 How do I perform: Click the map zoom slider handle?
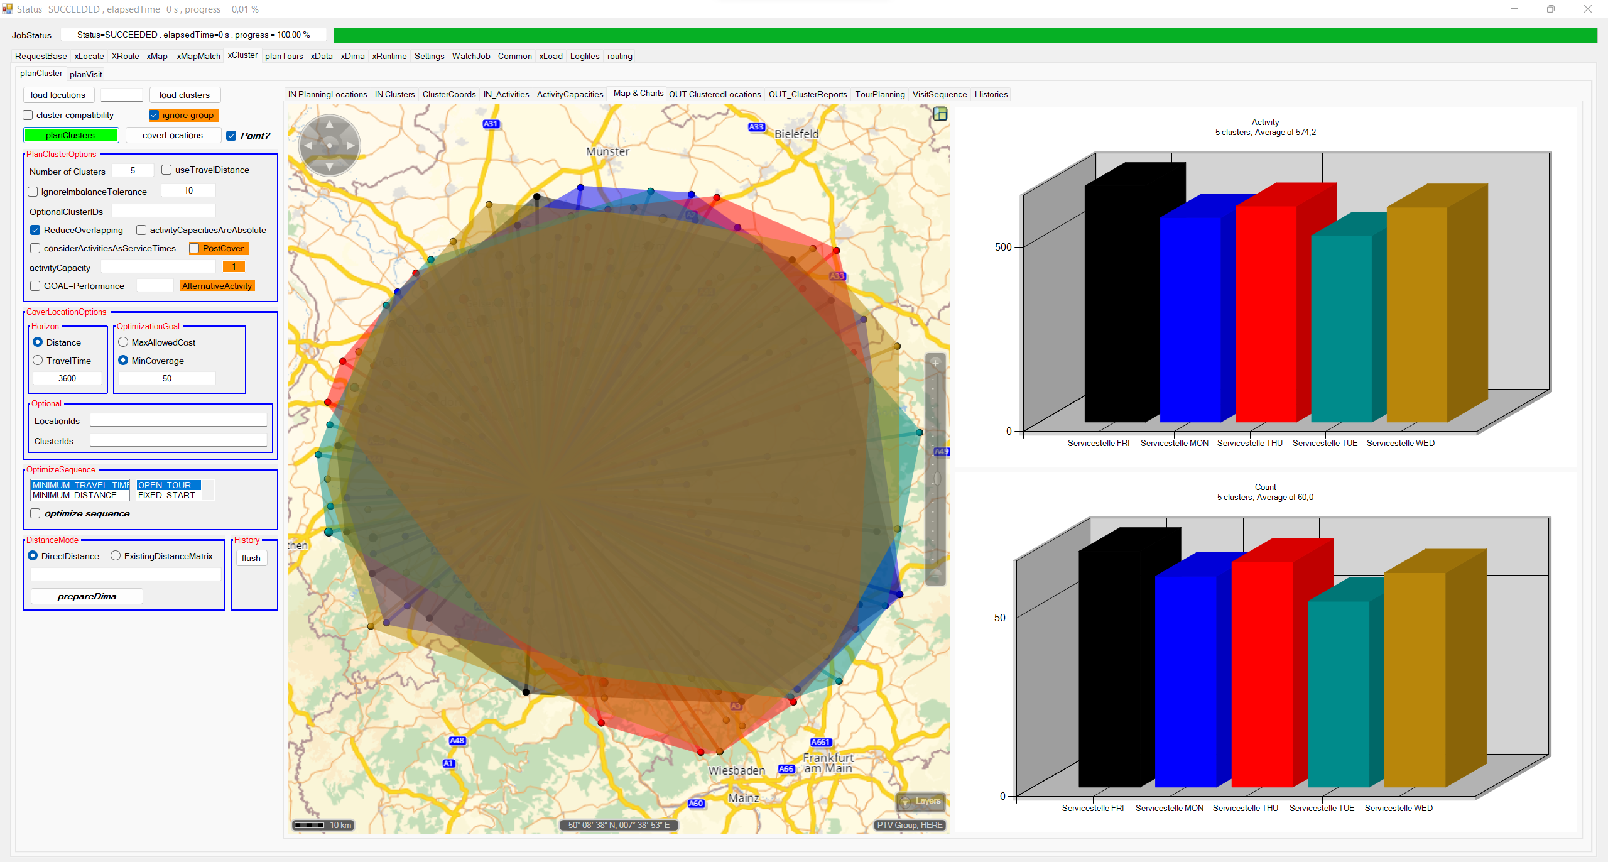click(x=937, y=479)
